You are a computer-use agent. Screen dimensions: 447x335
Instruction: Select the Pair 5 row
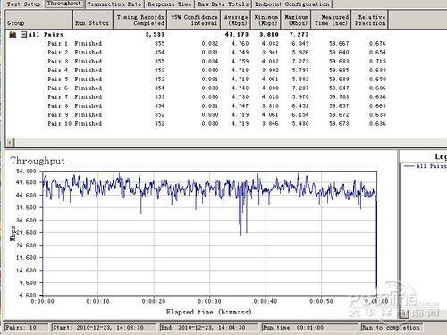pos(197,80)
